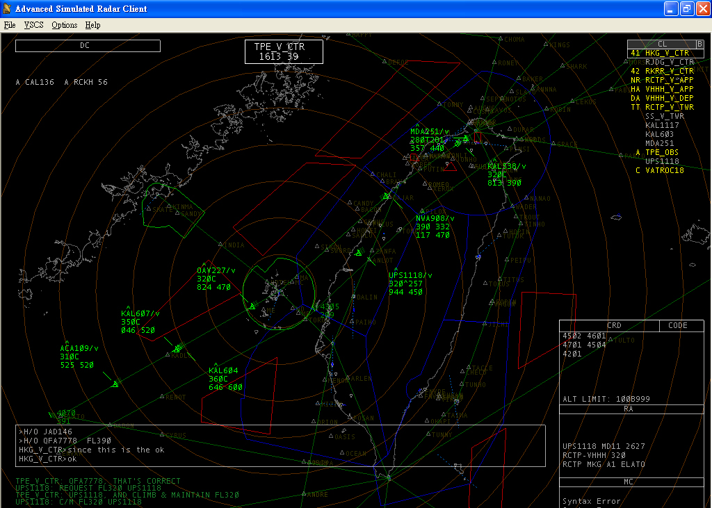Click the DC display box
This screenshot has height=508, width=712.
[88, 46]
